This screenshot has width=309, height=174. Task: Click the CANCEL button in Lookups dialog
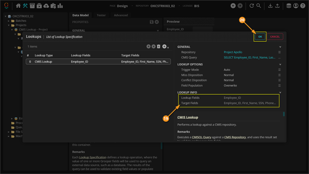(275, 37)
